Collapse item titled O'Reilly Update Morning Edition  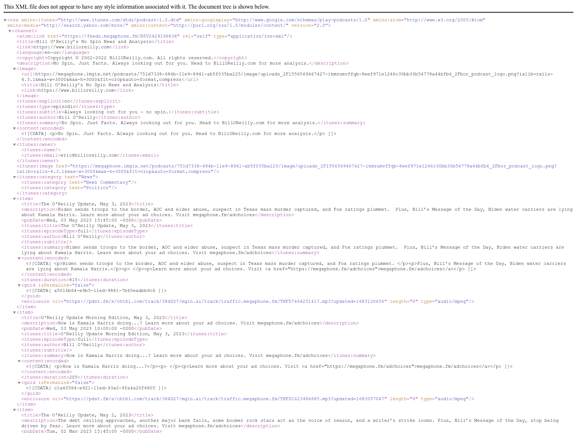[x=14, y=312]
